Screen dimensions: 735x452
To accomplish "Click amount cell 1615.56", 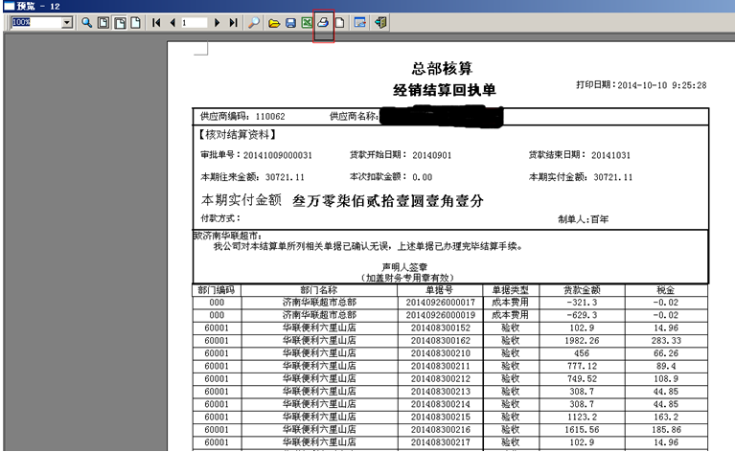I will pos(582,429).
